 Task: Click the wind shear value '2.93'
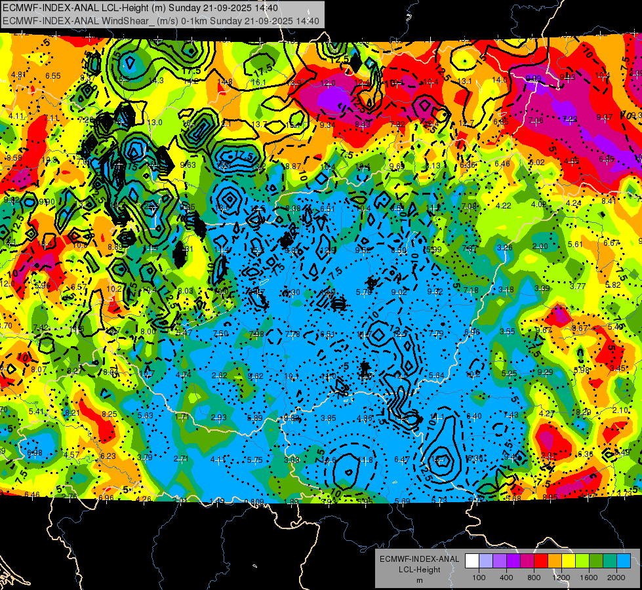(218, 417)
